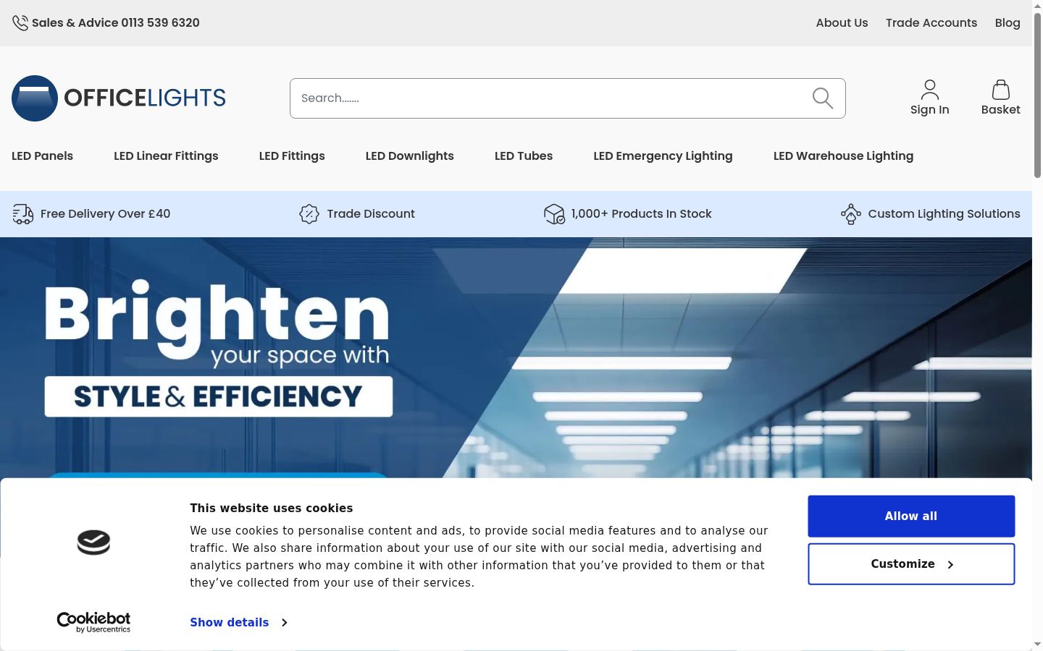Open the Basket bag icon
The image size is (1043, 651).
[x=1001, y=90]
